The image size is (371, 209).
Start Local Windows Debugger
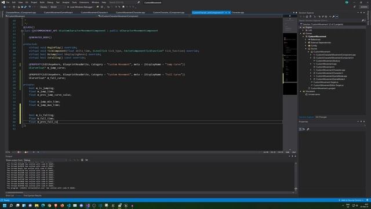tap(81, 7)
